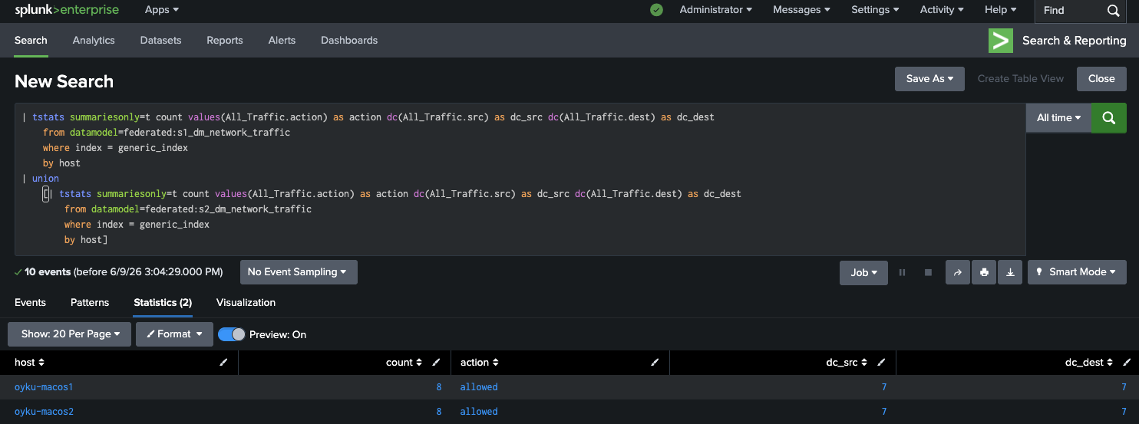Click count value in oyku-macos1 row
Image resolution: width=1139 pixels, height=424 pixels.
(439, 387)
